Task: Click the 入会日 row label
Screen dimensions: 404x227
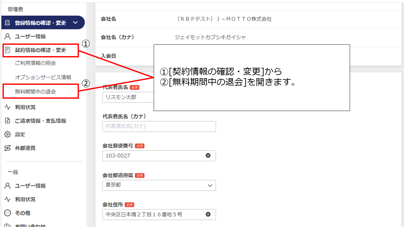Action: coord(109,56)
